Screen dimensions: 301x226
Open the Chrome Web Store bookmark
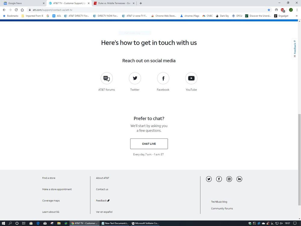pyautogui.click(x=164, y=16)
